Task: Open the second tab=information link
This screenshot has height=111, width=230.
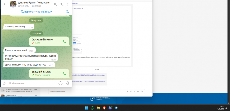Action: tap(89, 81)
